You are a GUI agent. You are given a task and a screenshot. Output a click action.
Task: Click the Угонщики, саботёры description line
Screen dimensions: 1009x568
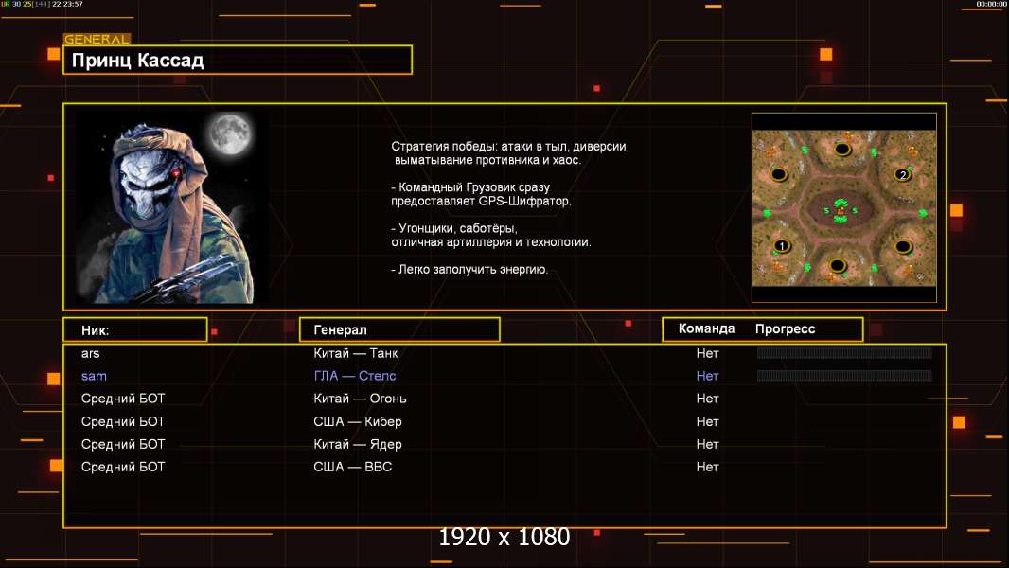(454, 228)
